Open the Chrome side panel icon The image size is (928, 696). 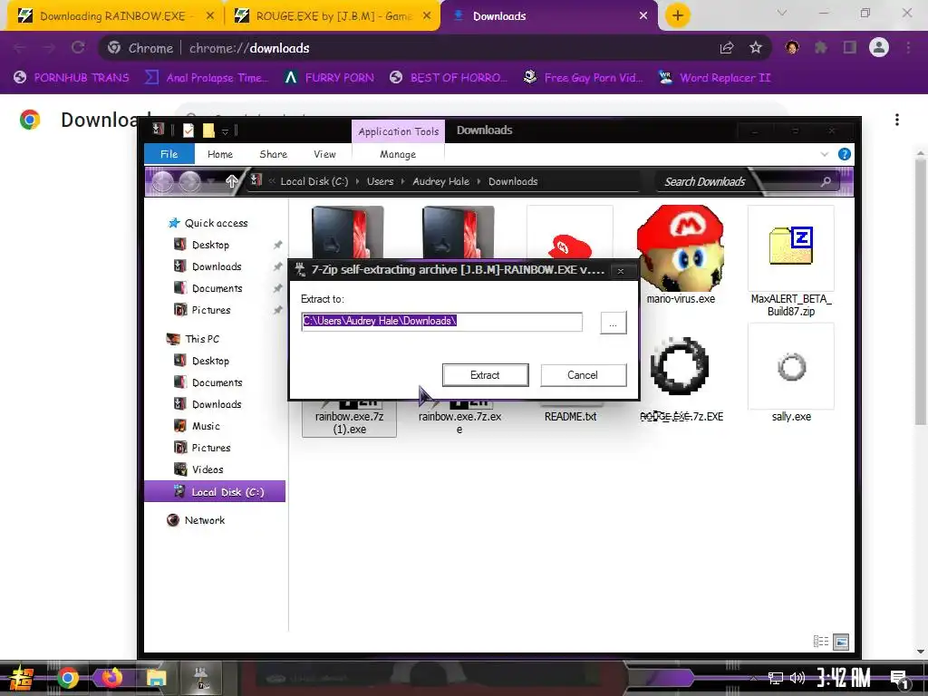(850, 47)
